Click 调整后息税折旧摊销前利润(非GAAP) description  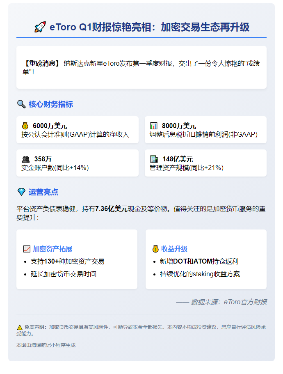(x=203, y=135)
